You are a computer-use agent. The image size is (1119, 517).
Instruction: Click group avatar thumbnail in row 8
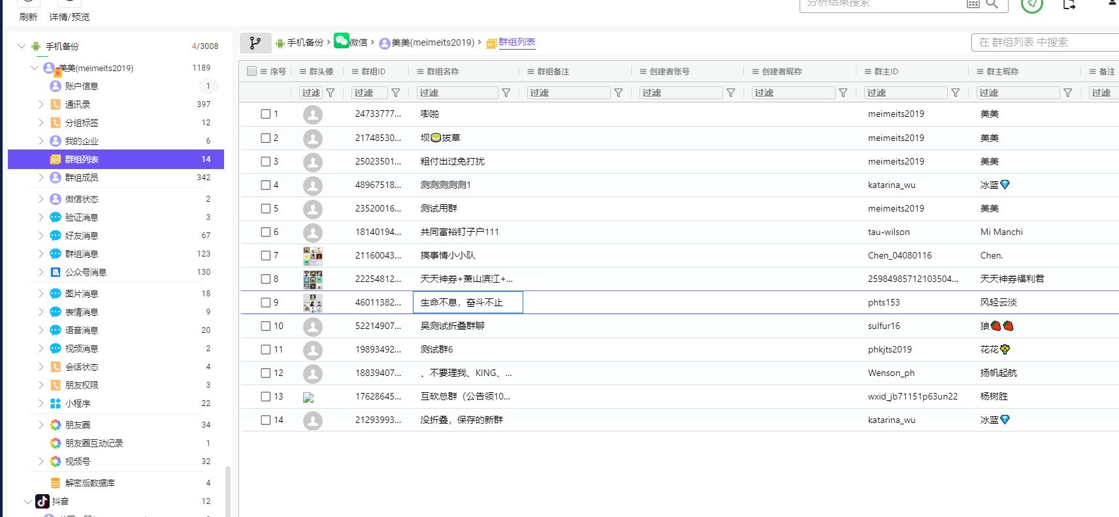pos(313,279)
